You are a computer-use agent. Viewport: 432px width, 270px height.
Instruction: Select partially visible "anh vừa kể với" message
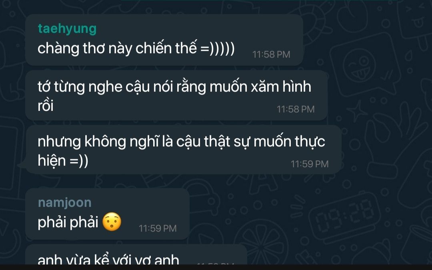[136, 254]
